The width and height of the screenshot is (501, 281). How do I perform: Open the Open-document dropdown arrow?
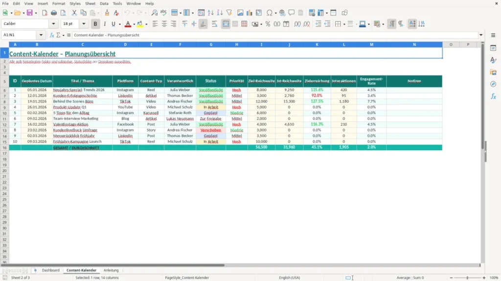23,13
